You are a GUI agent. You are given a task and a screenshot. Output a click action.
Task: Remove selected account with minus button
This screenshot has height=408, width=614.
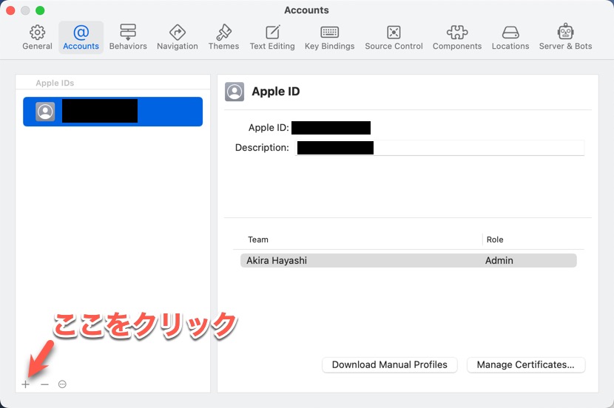[x=44, y=384]
